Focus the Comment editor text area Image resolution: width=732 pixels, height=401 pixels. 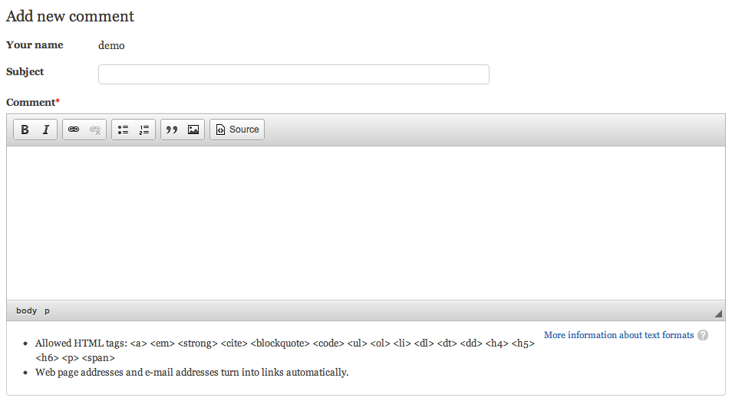(x=366, y=223)
